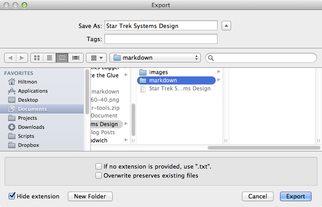Enable Overwrite preserves existing files
The image size is (322, 207).
tap(99, 175)
